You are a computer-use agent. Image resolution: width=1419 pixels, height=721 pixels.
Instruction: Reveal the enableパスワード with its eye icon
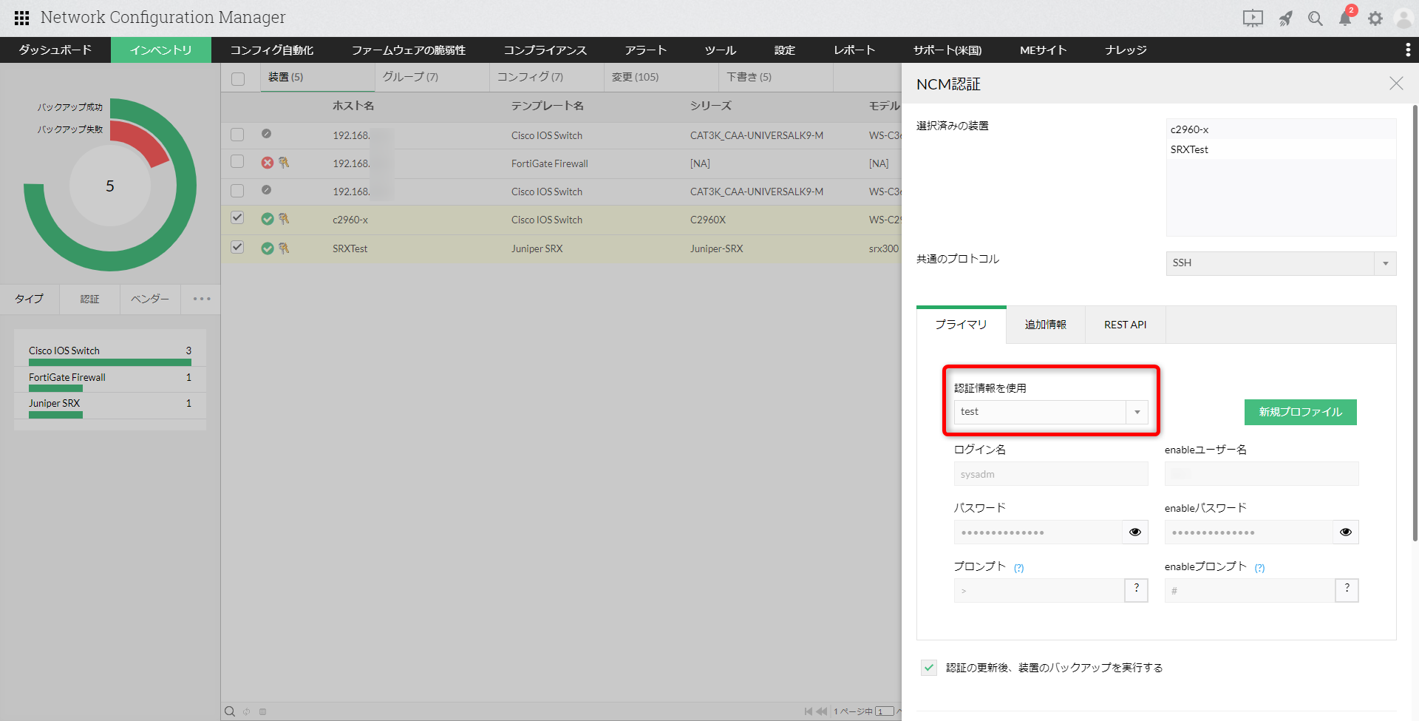[1346, 532]
